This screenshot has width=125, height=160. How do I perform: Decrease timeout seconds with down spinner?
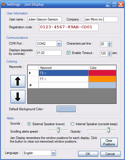tap(110, 55)
